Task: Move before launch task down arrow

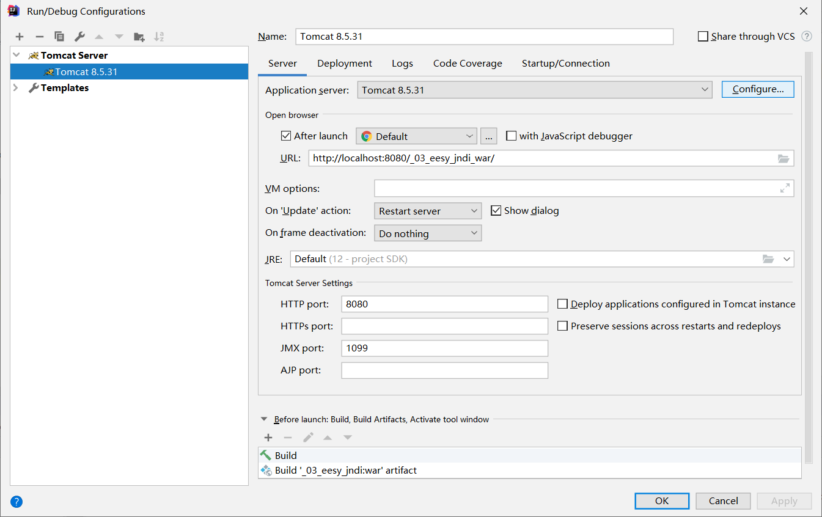Action: [x=348, y=438]
